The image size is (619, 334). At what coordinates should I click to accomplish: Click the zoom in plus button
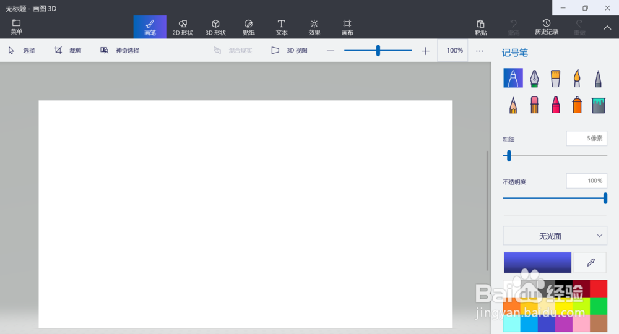[425, 51]
